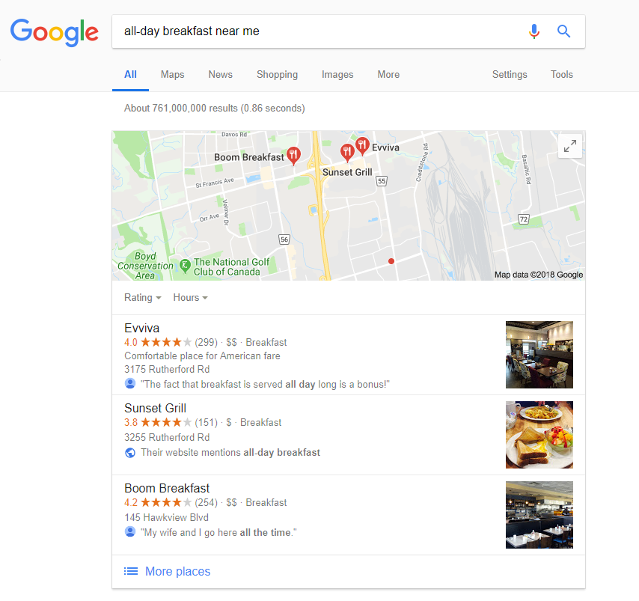This screenshot has width=639, height=601.
Task: Switch to the Images tab
Action: pos(337,75)
